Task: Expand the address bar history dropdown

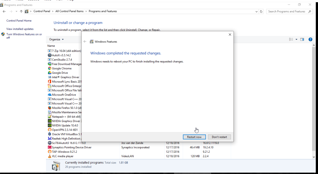Action: point(256,12)
